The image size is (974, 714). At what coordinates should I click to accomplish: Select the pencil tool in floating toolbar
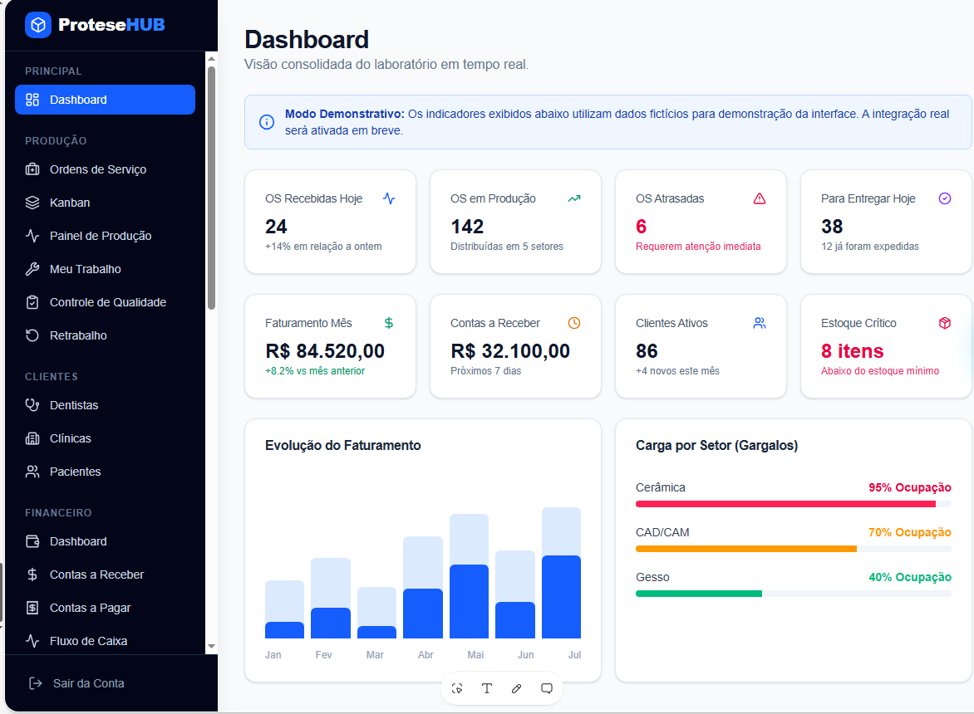(x=517, y=688)
